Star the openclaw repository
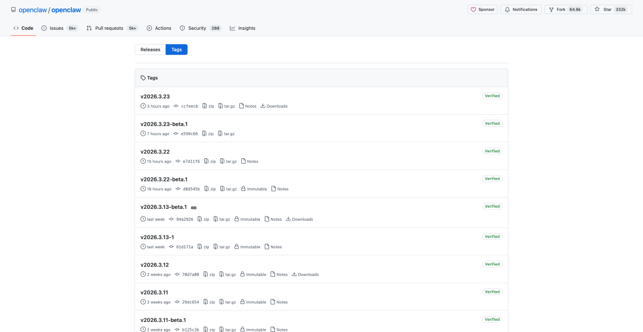643x332 pixels. pos(611,10)
